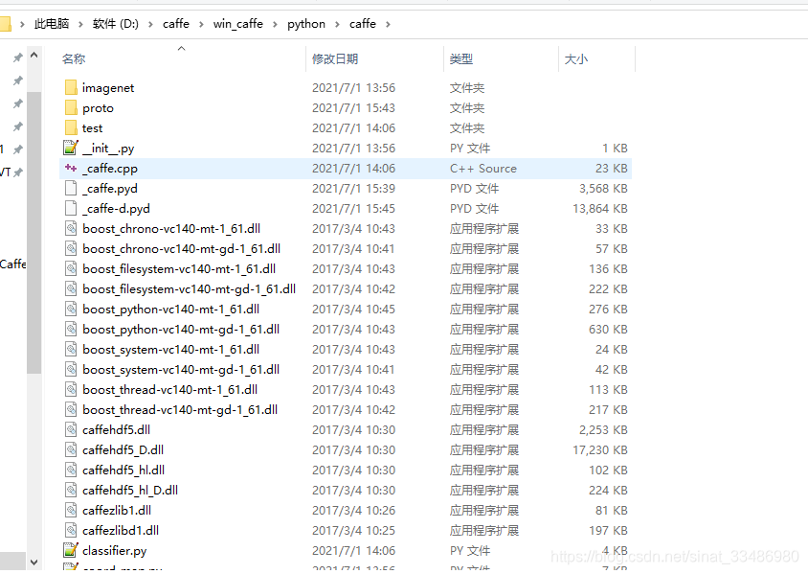
Task: Click icon of boost_filesystem-vc140-mt-gd-1_61.dll
Action: point(71,288)
